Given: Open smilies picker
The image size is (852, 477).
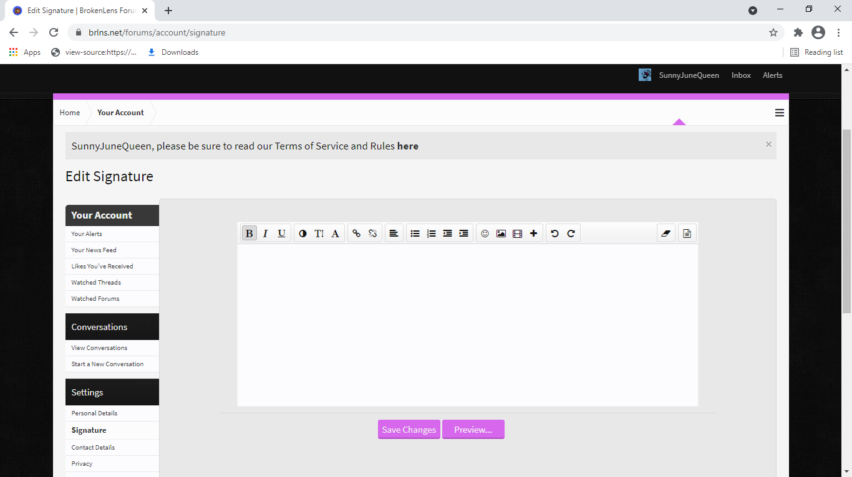Looking at the screenshot, I should 485,234.
